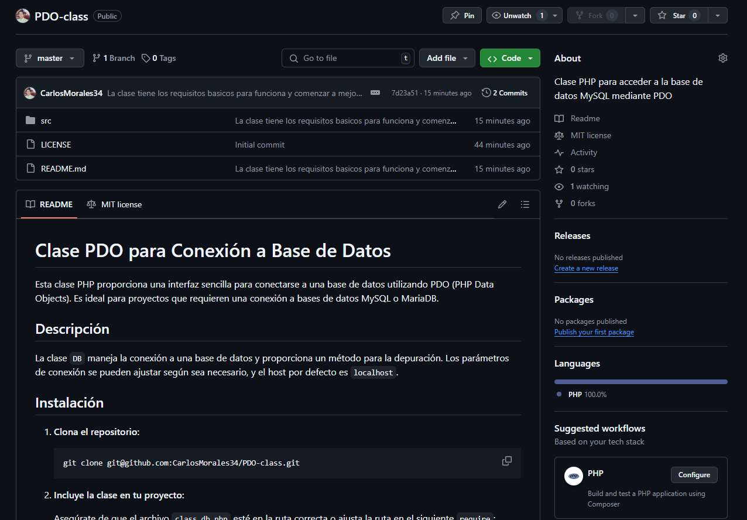
Task: Click the pencil icon to edit README
Action: (502, 204)
